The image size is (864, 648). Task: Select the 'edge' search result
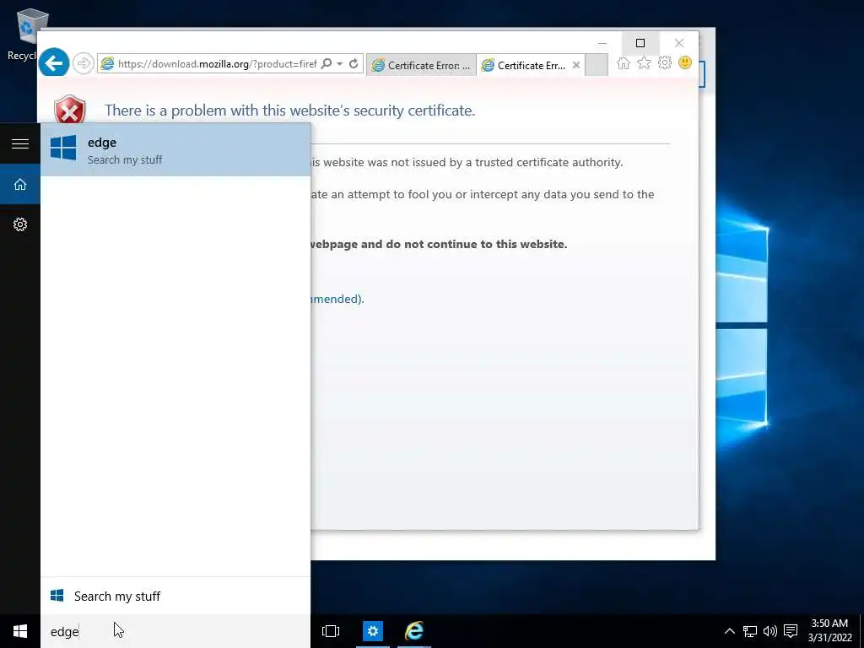pyautogui.click(x=175, y=150)
